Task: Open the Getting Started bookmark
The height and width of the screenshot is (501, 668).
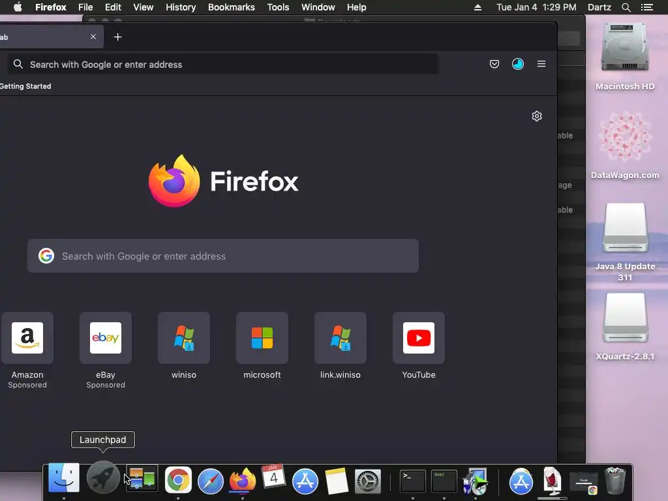Action: [25, 86]
